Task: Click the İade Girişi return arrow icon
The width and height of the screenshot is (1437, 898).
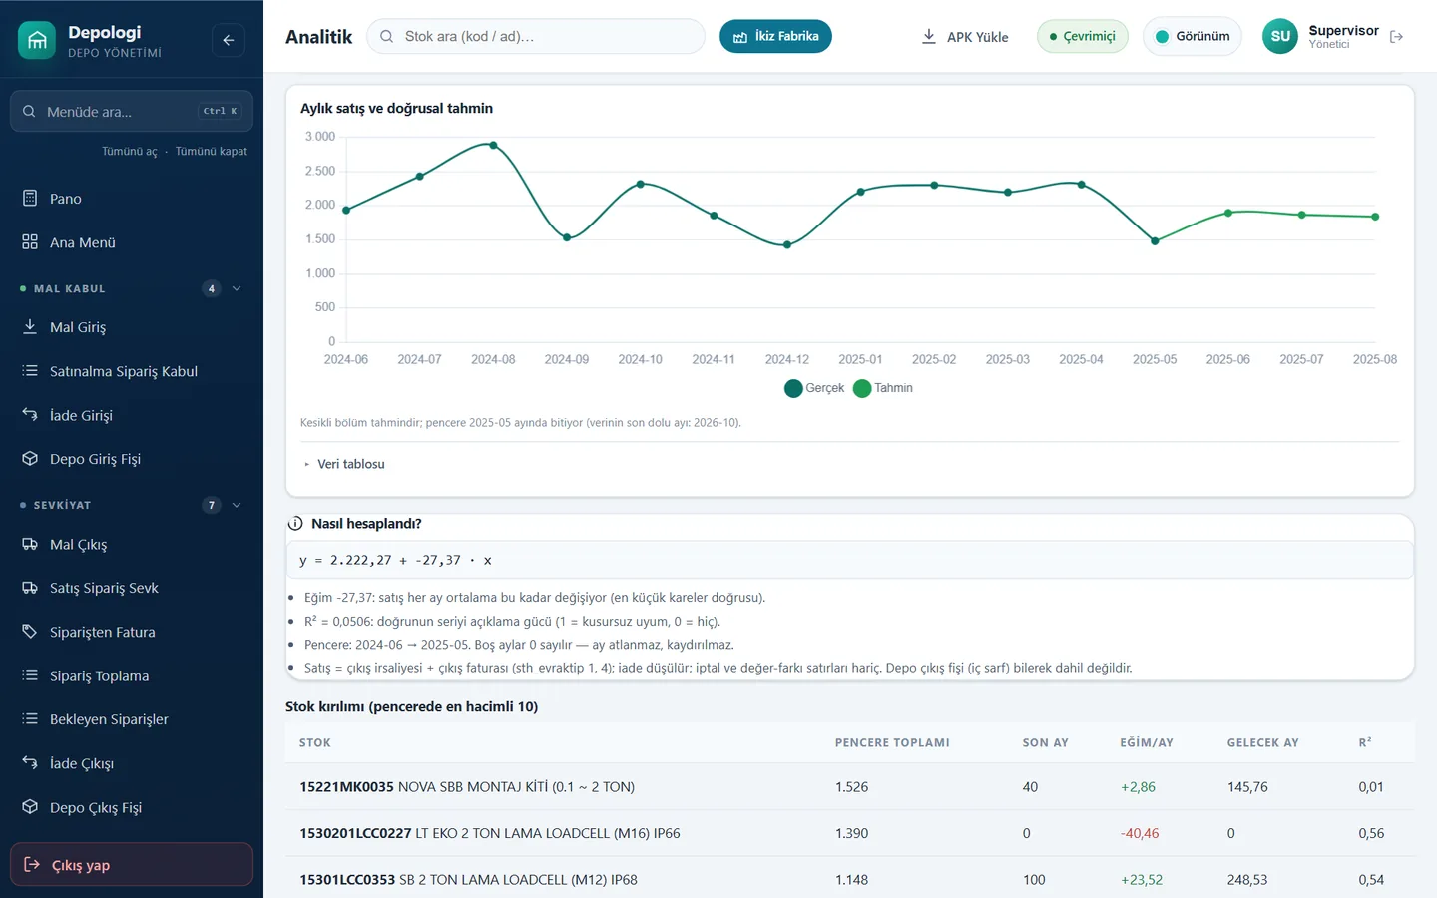Action: [x=30, y=415]
